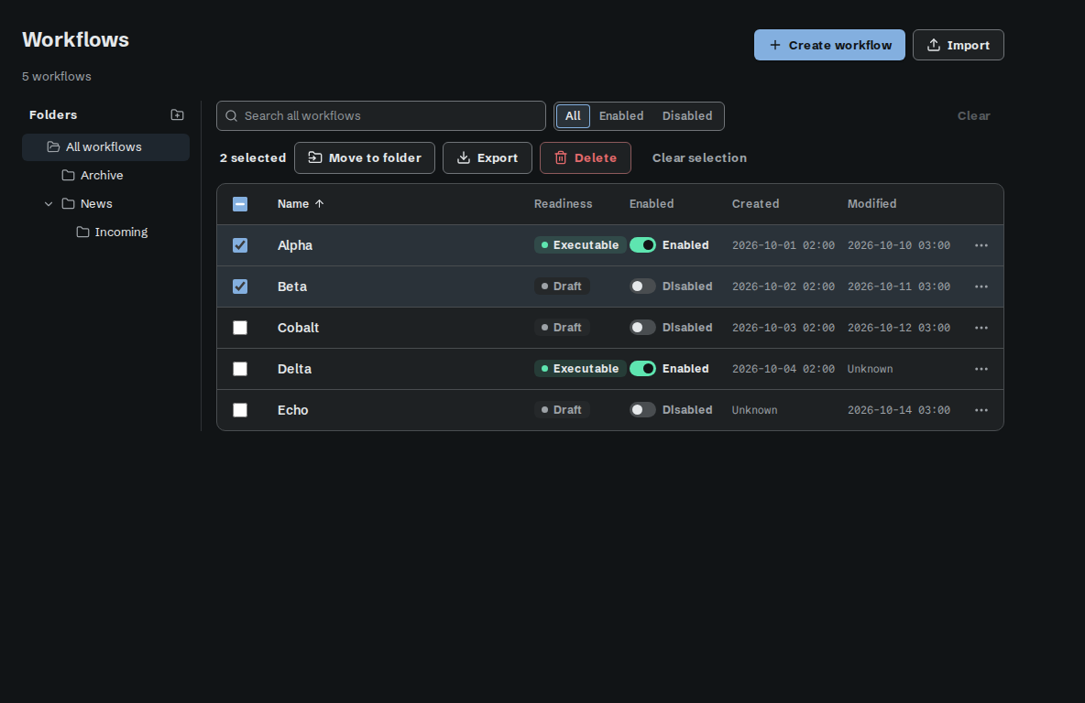This screenshot has width=1085, height=703.
Task: Check the Echo workflow checkbox
Action: (x=240, y=410)
